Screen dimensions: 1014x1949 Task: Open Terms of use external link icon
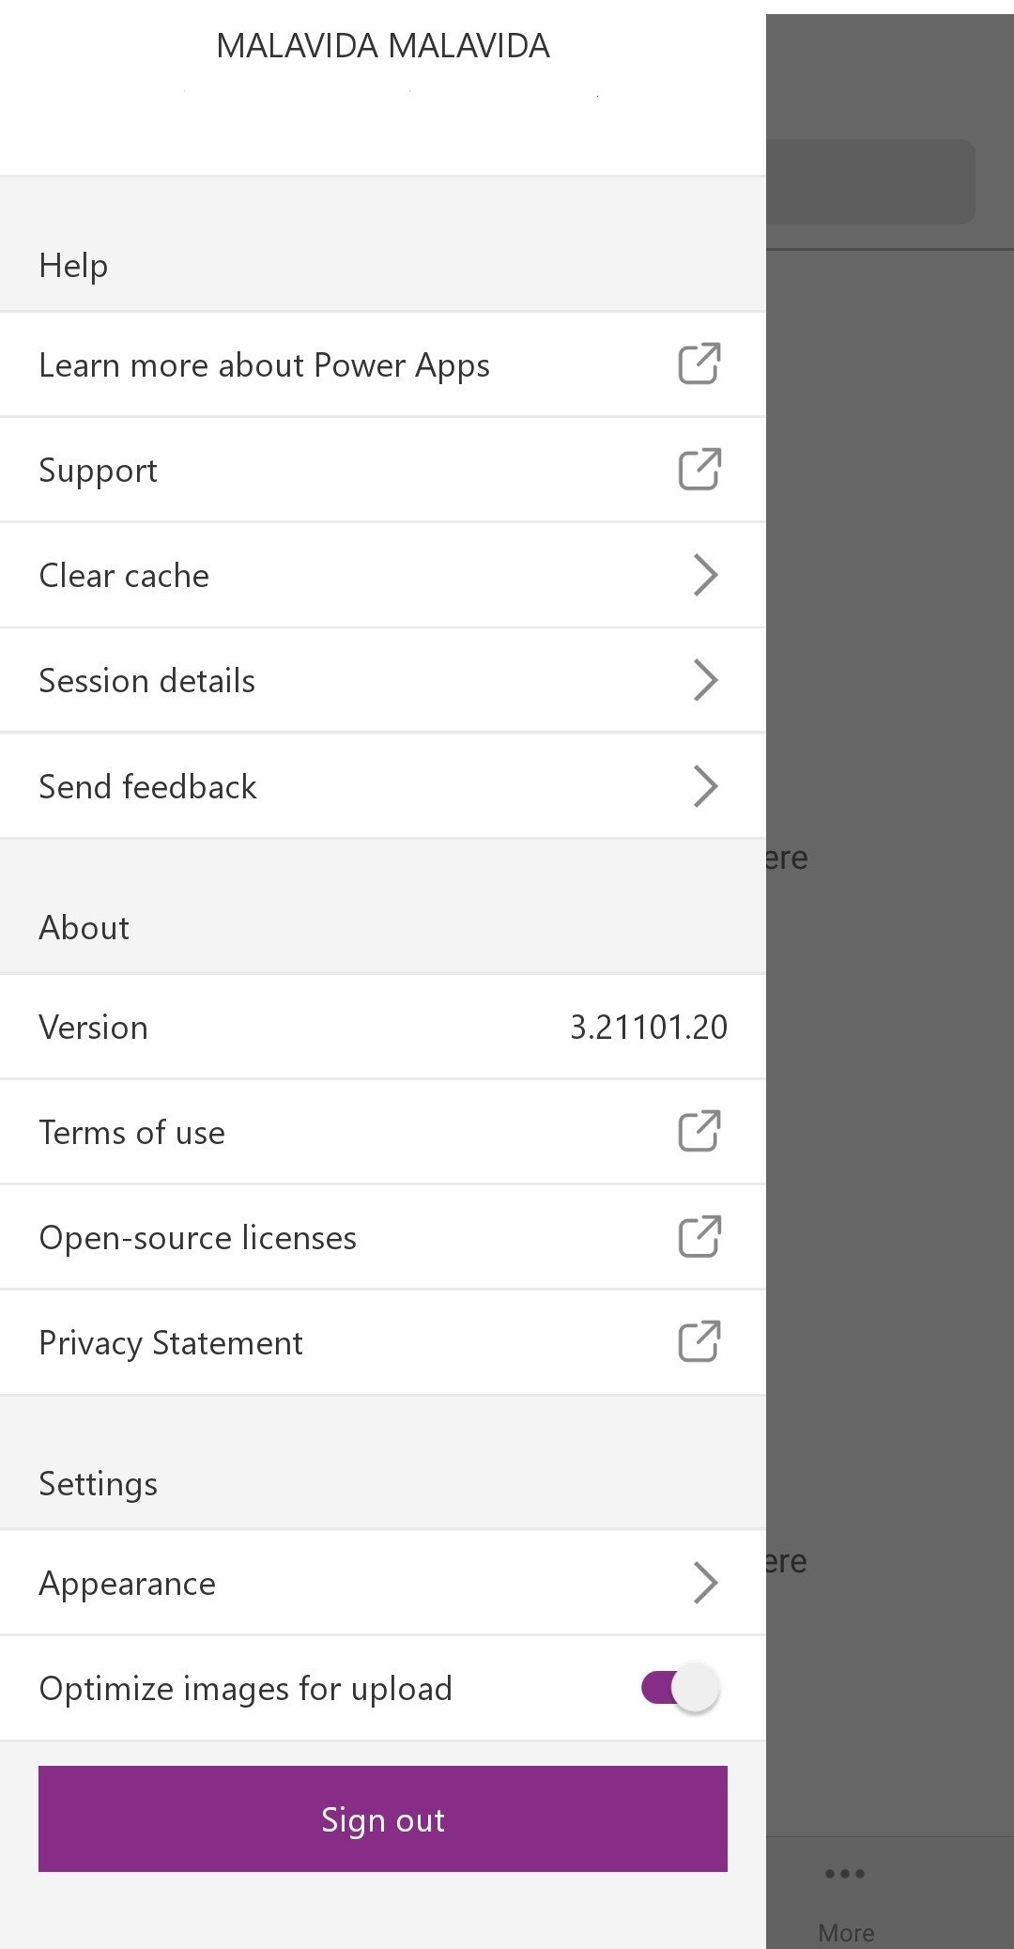tap(699, 1132)
